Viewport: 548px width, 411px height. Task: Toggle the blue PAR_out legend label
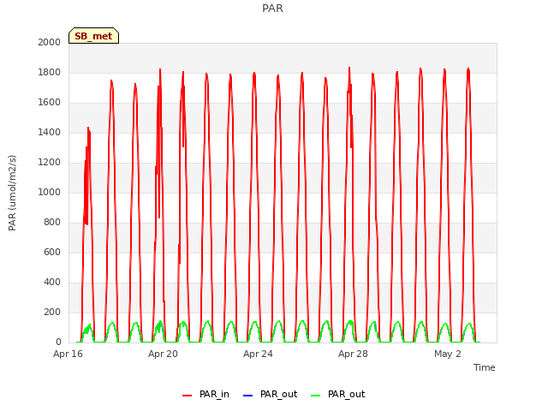point(279,394)
